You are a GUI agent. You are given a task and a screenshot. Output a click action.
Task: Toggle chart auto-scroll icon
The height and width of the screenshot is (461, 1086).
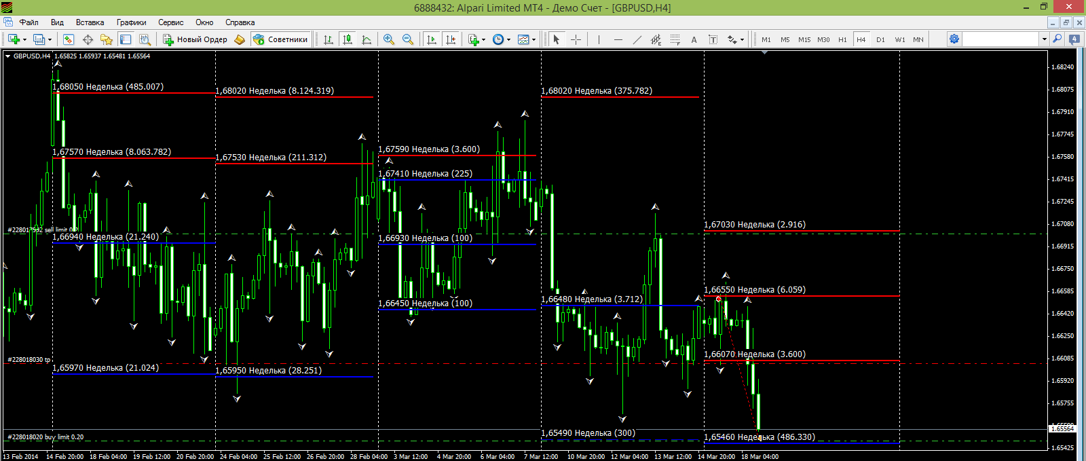coord(432,39)
